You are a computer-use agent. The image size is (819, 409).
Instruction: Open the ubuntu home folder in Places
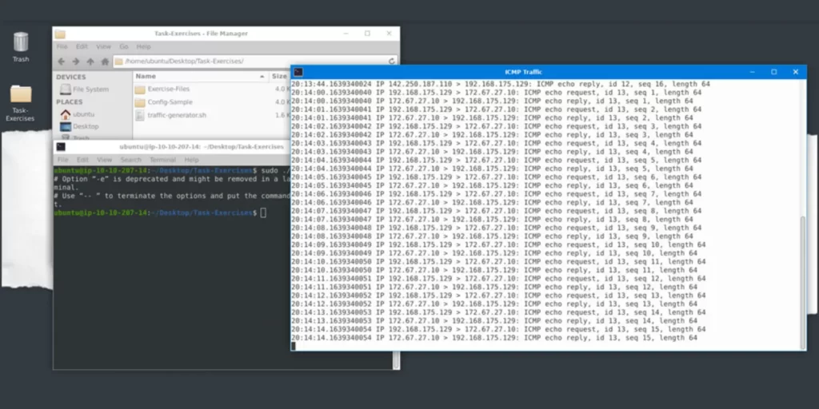(83, 114)
